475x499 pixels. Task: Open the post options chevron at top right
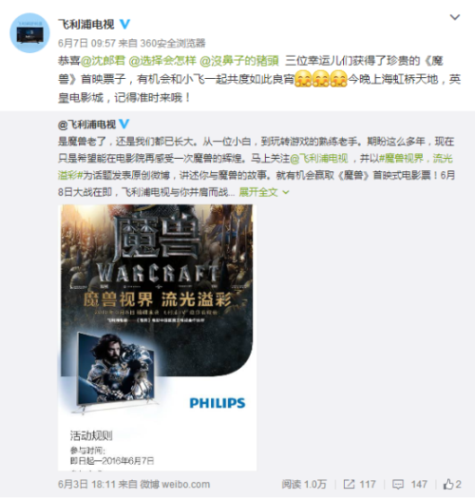click(455, 17)
